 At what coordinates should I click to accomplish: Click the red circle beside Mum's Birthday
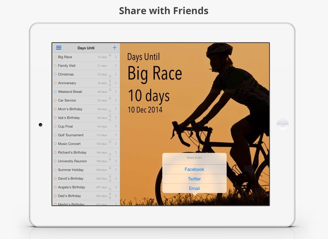coord(55,109)
